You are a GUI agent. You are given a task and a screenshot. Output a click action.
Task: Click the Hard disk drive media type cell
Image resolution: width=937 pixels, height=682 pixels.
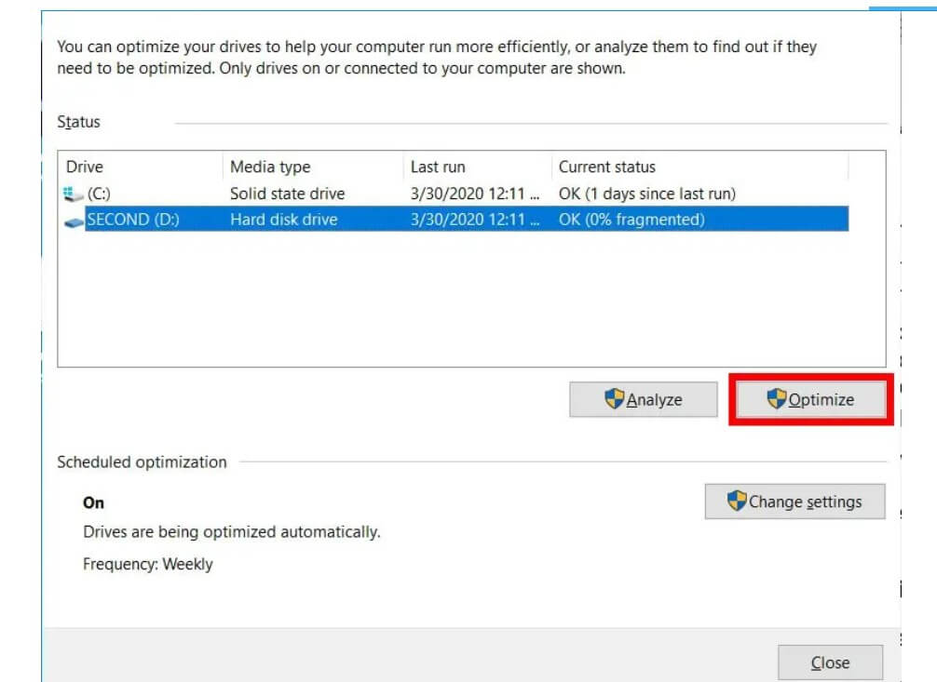pyautogui.click(x=283, y=221)
